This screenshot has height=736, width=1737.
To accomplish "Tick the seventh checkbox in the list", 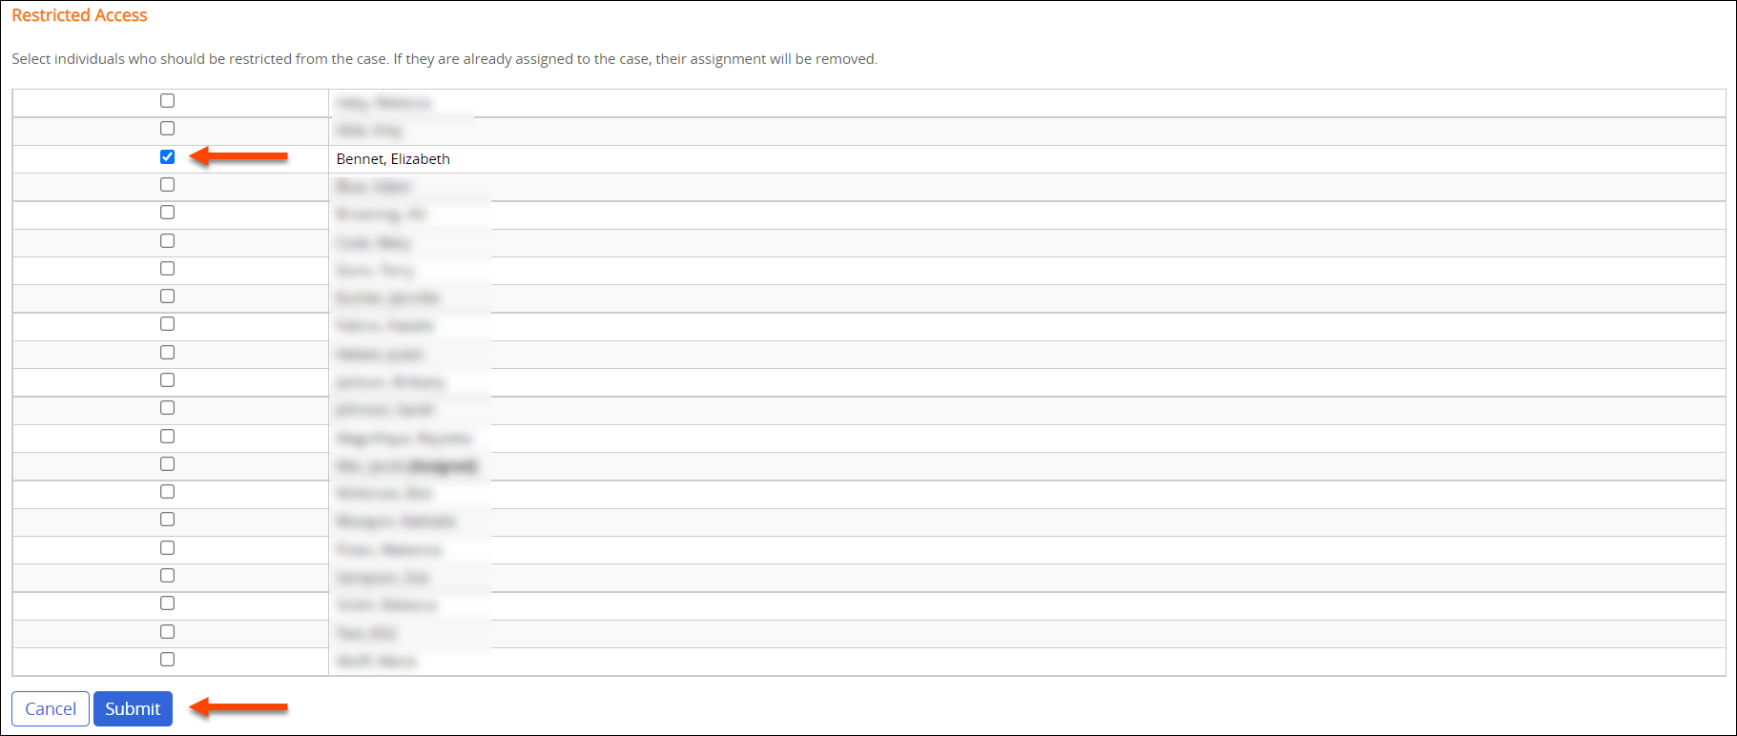I will point(168,269).
